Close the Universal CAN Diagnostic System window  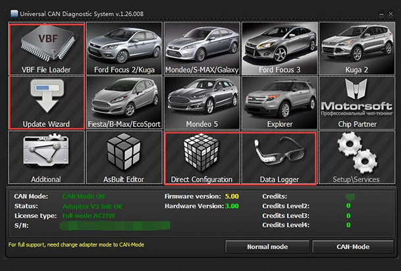coord(390,14)
